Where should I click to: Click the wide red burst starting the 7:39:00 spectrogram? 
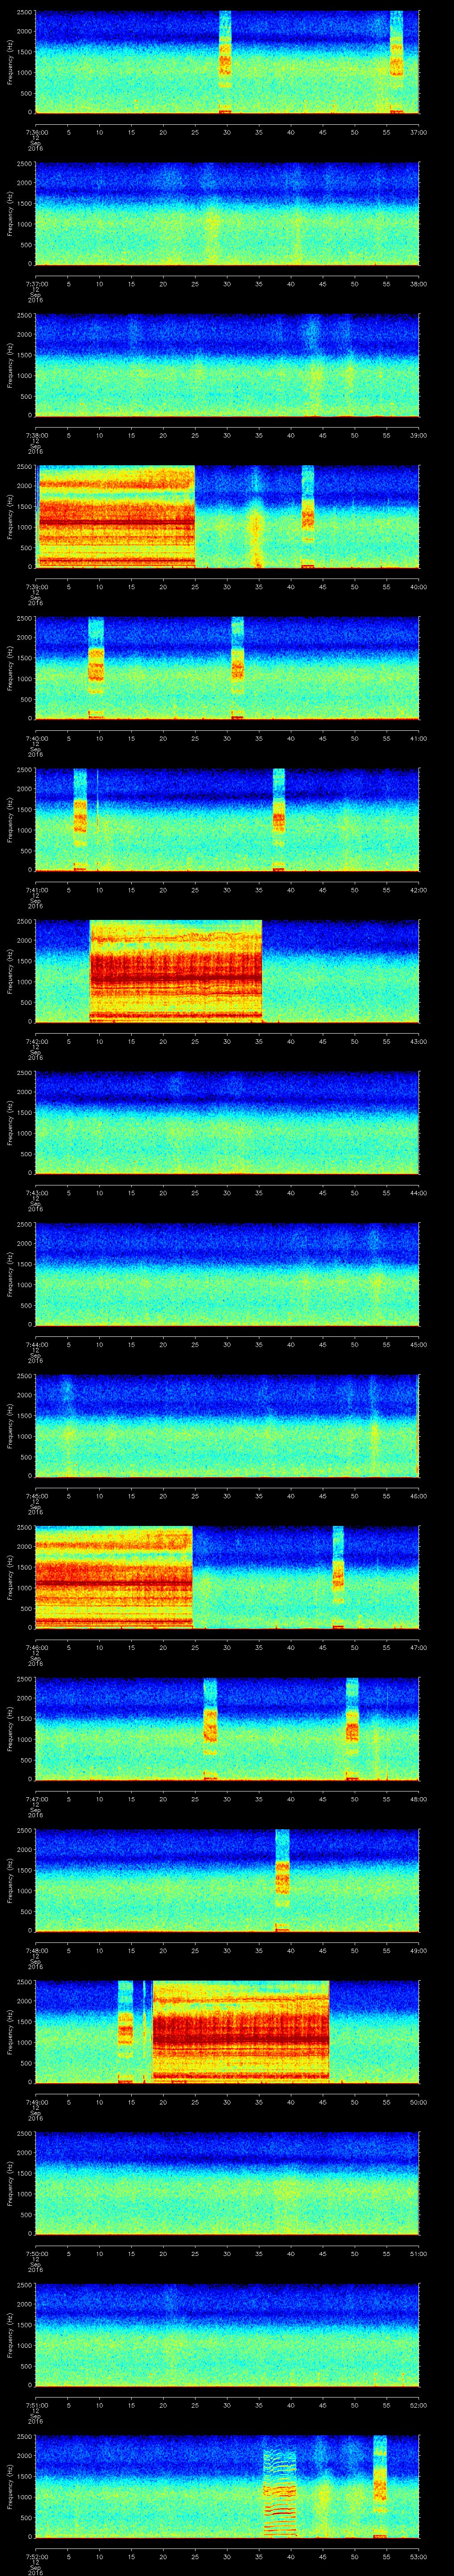coord(115,516)
